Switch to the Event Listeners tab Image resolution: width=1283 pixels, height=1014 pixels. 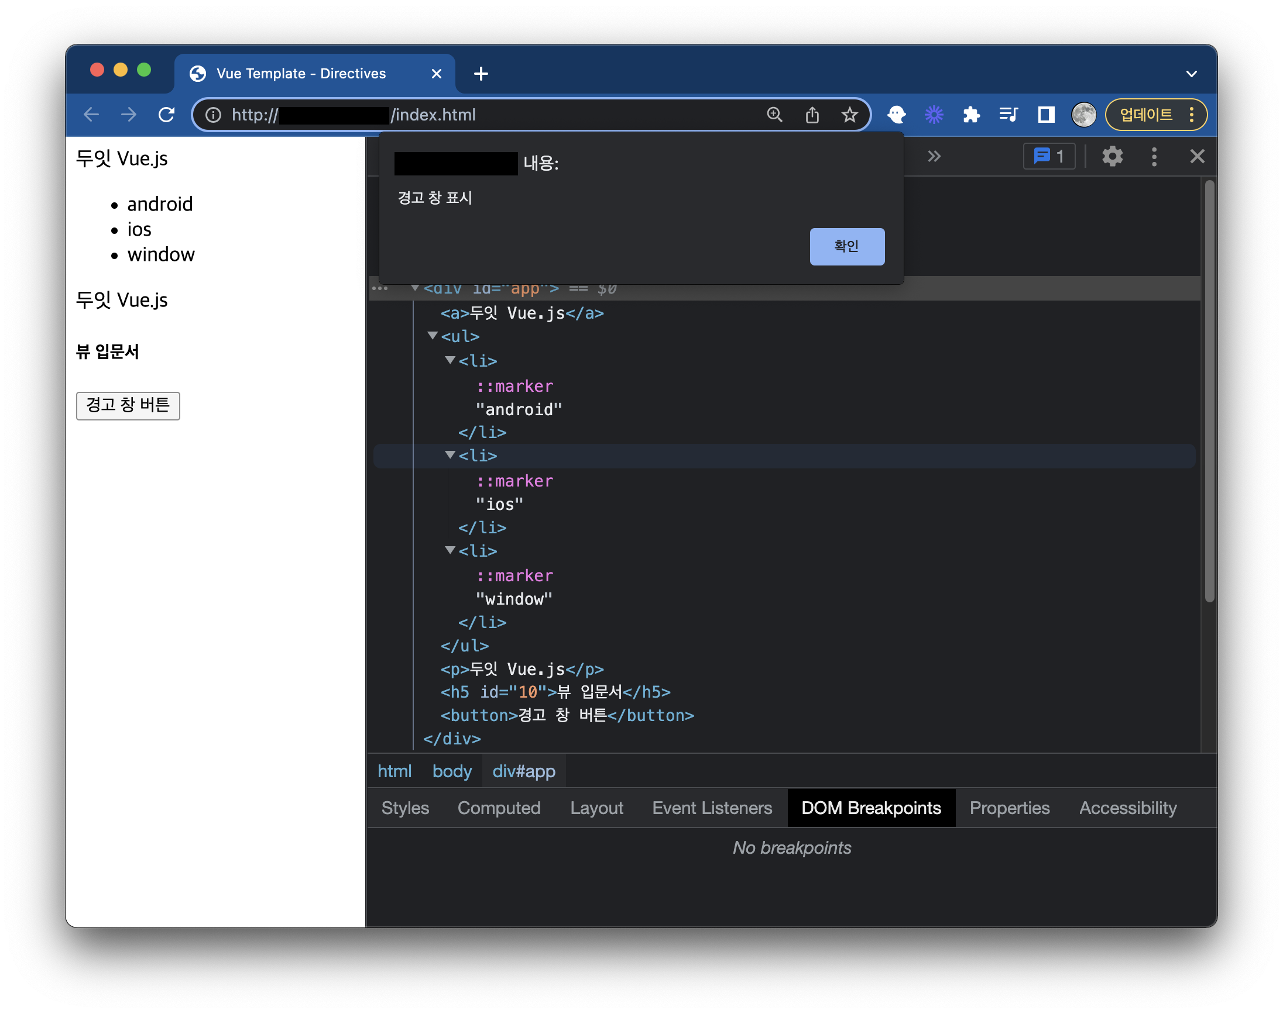pyautogui.click(x=711, y=808)
